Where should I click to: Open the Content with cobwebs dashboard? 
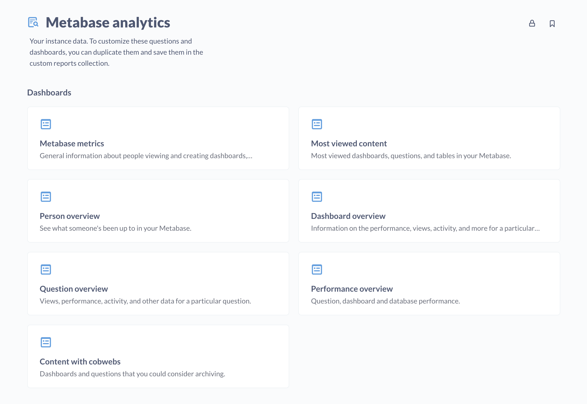click(80, 361)
